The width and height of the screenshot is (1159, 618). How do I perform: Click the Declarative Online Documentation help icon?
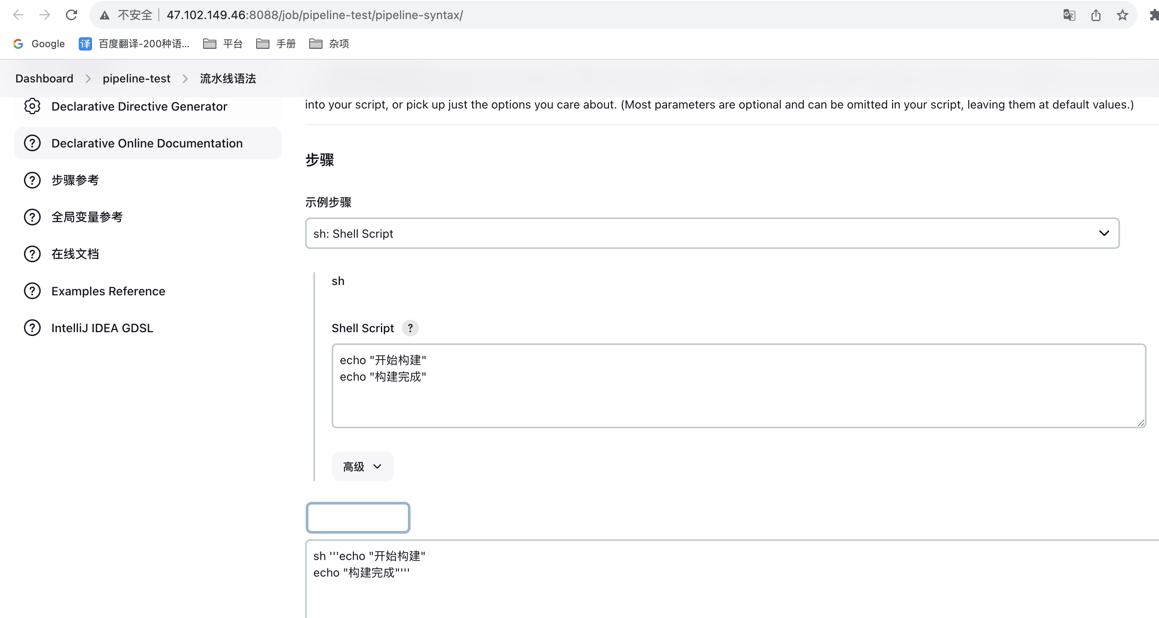click(32, 143)
